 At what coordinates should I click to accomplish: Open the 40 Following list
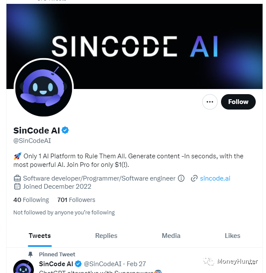31,200
